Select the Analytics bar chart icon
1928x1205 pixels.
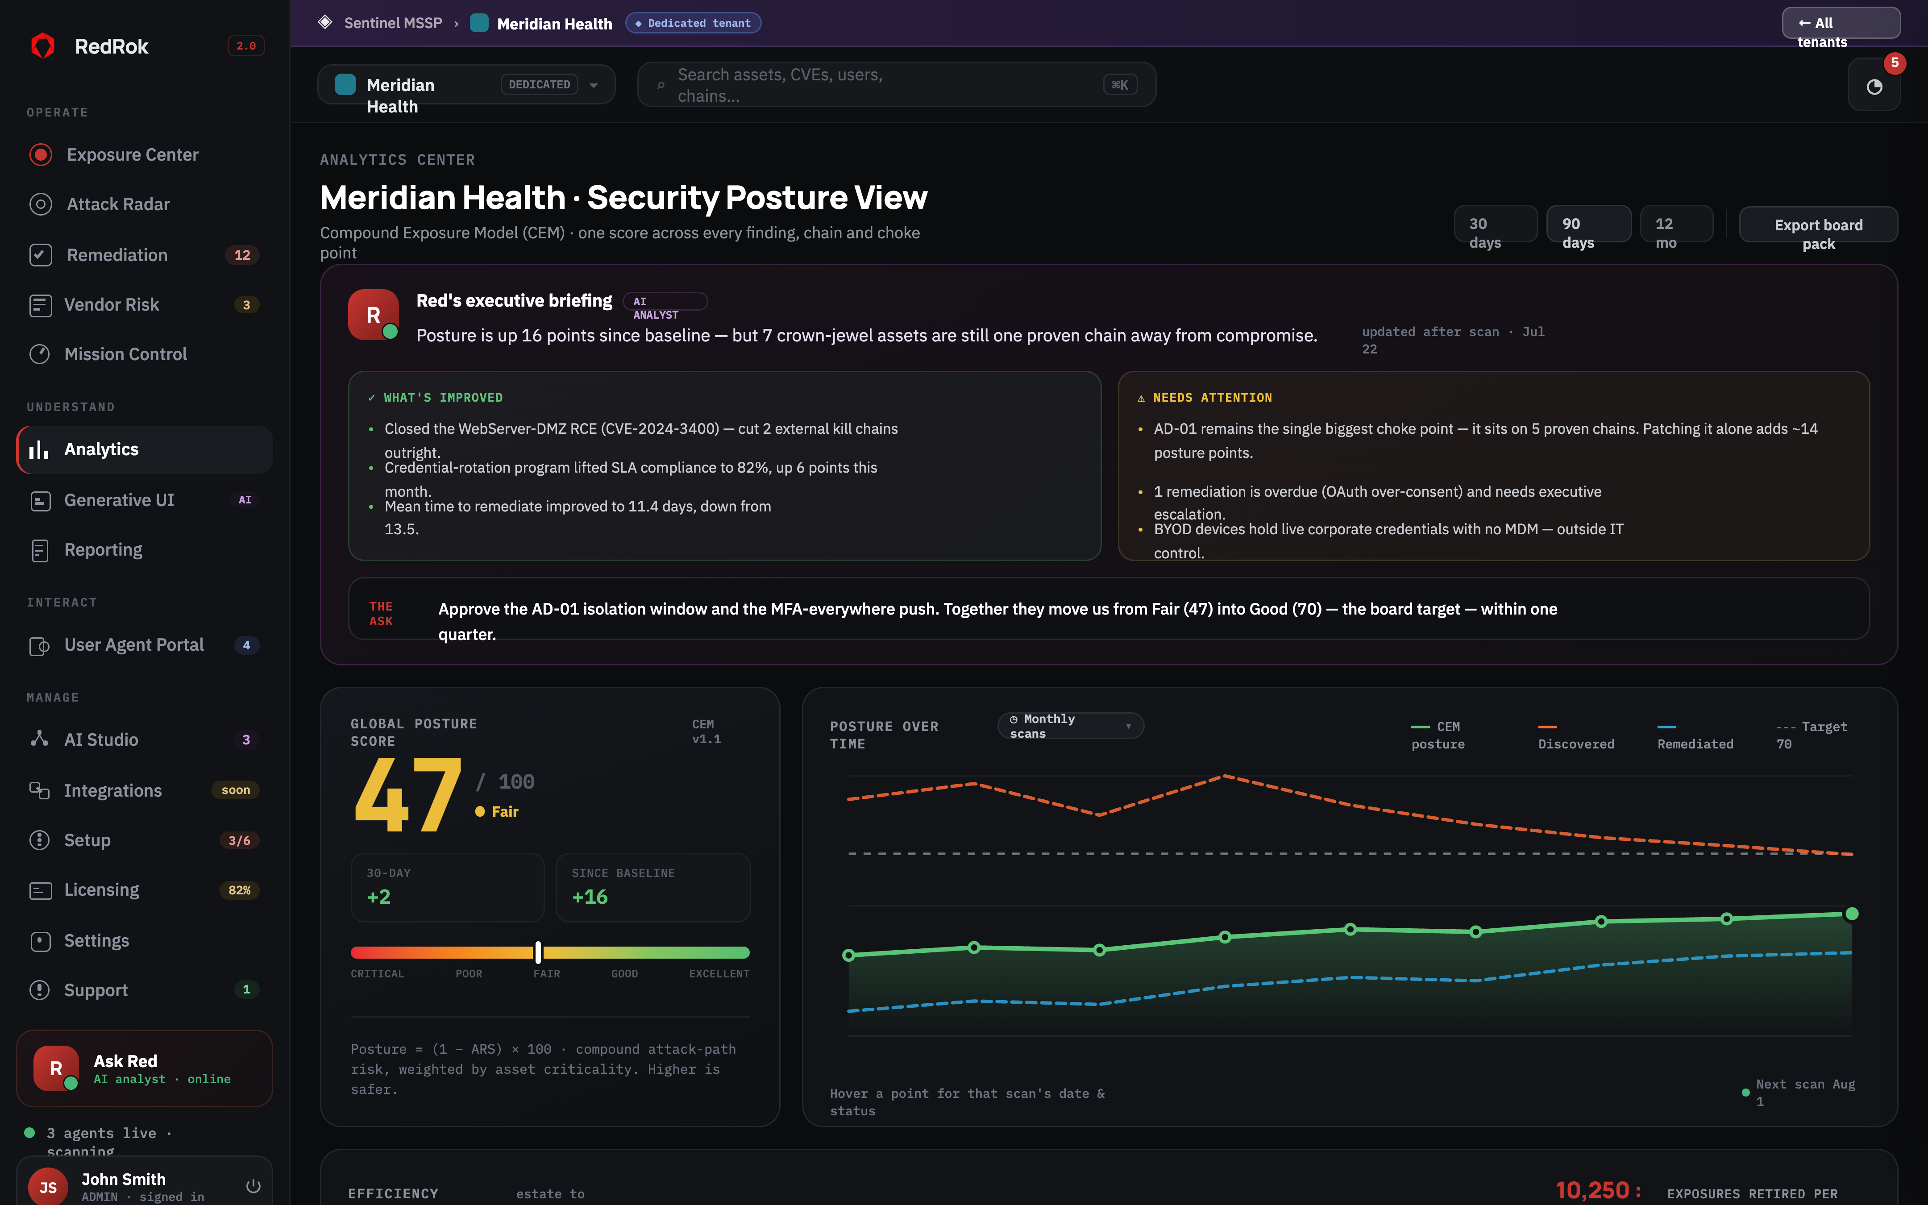point(39,449)
